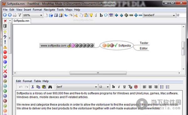Add the question mark icon to node
The width and height of the screenshot is (188, 115).
5,37
